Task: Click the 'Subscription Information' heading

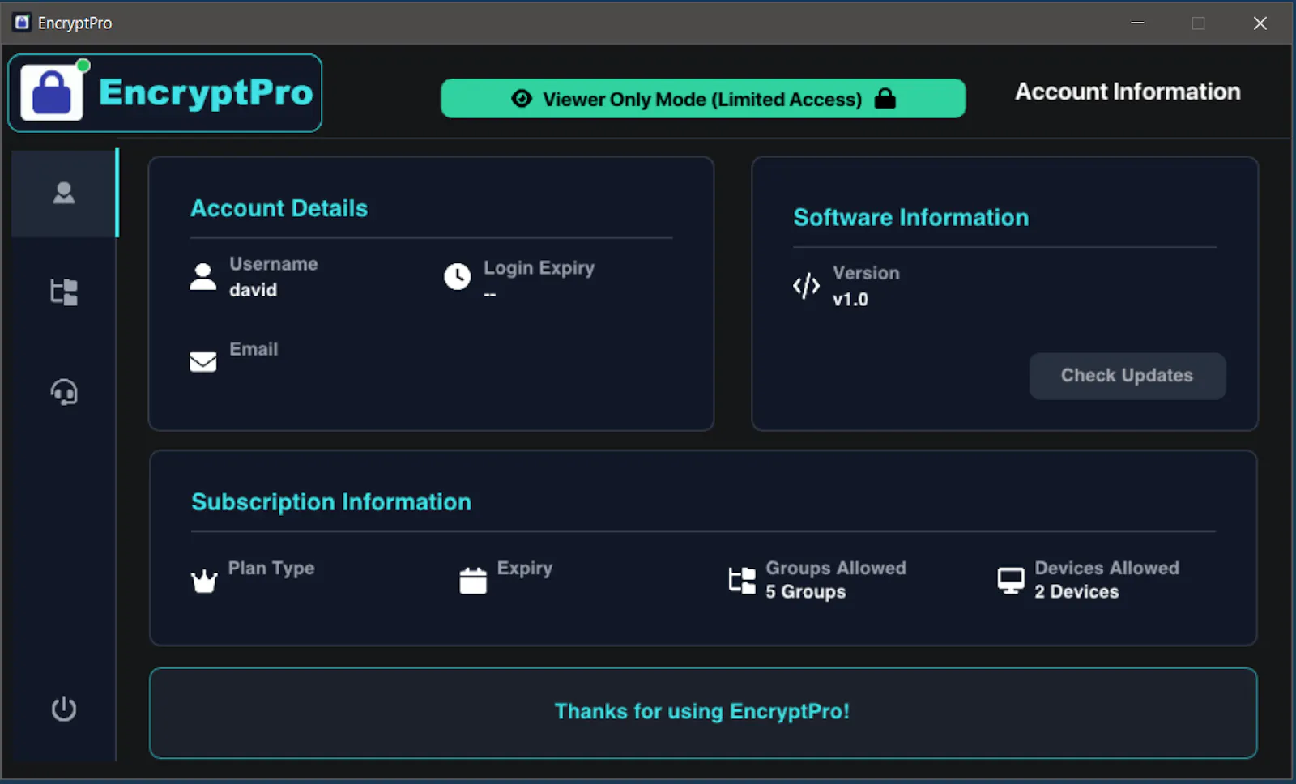Action: 331,501
